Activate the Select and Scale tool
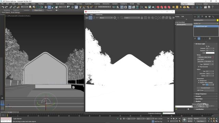Image resolution: width=219 pixels, height=123 pixels. pyautogui.click(x=53, y=7)
